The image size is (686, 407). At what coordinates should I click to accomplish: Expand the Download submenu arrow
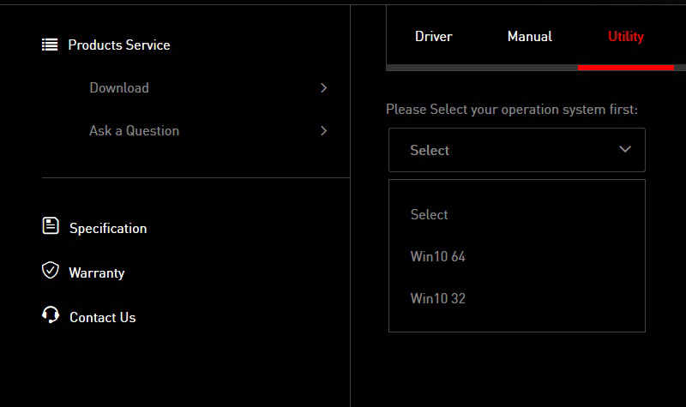(323, 87)
